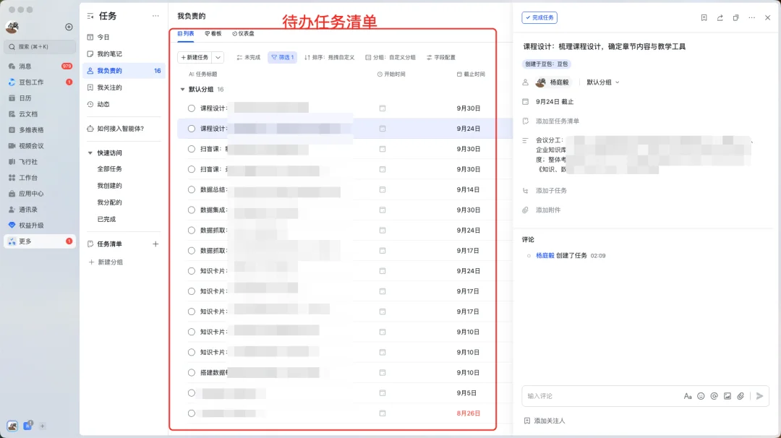781x438 pixels.
Task: Tick the 数据抓取 task due 9月24日
Action: [x=191, y=231]
